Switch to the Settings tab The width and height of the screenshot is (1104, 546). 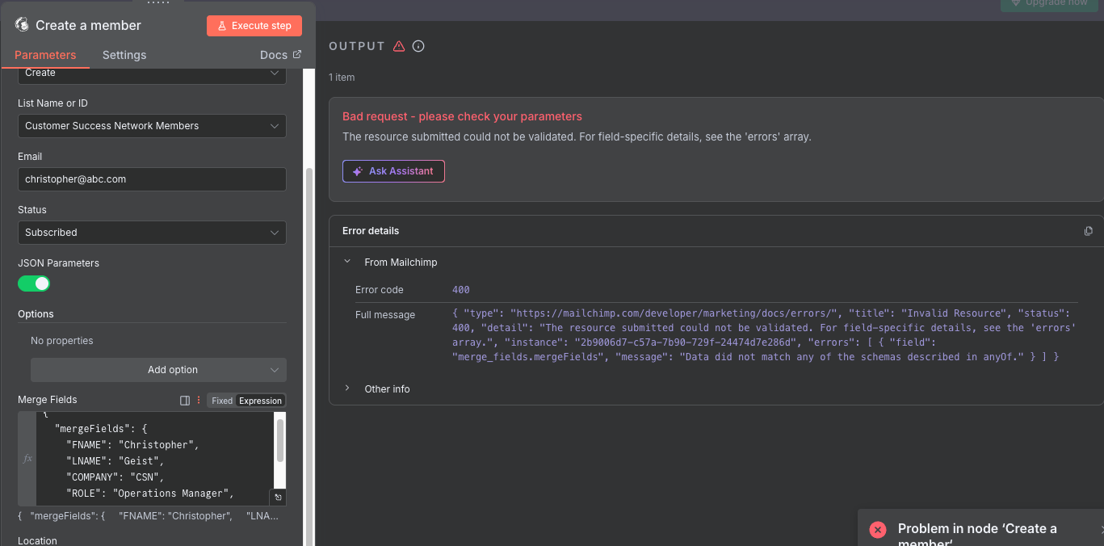coord(124,55)
